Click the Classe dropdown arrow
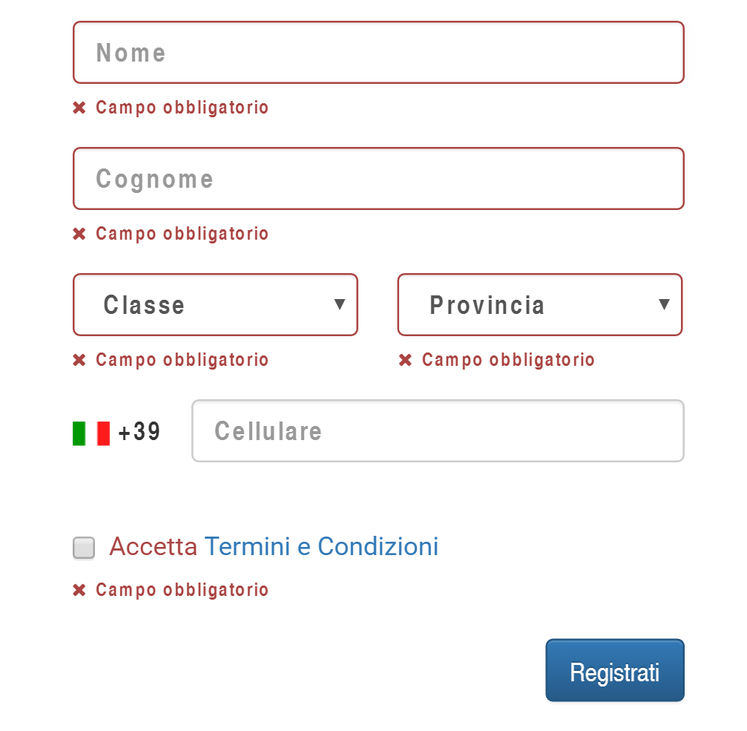Image resolution: width=747 pixels, height=731 pixels. point(339,304)
